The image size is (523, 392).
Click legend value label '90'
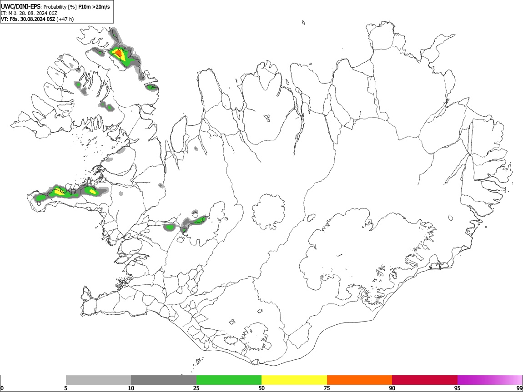(392, 388)
